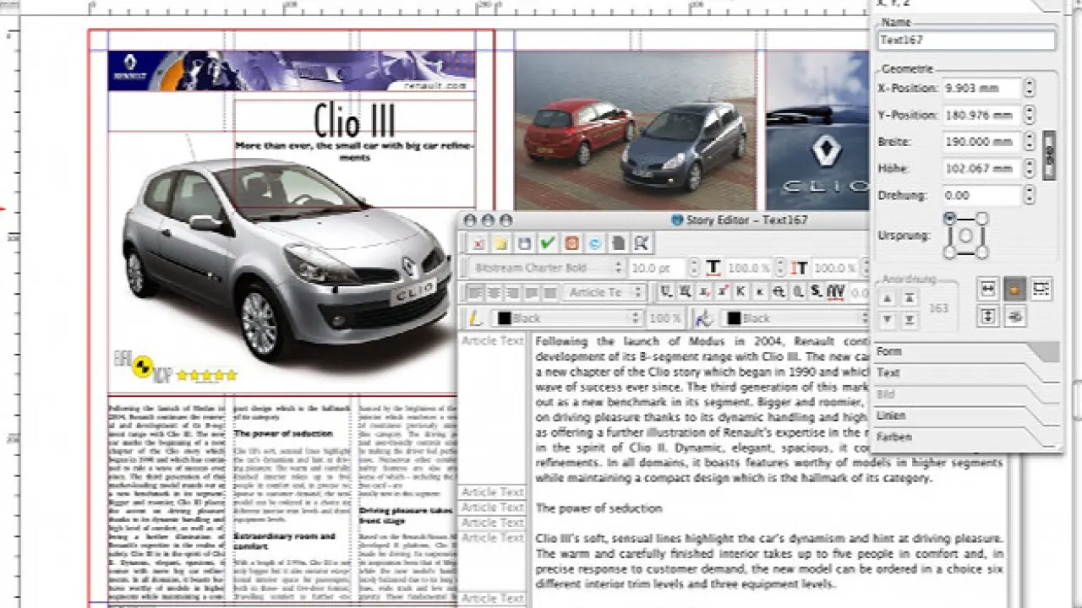Click the X-Position stepper control
1082x608 pixels.
pos(1029,88)
